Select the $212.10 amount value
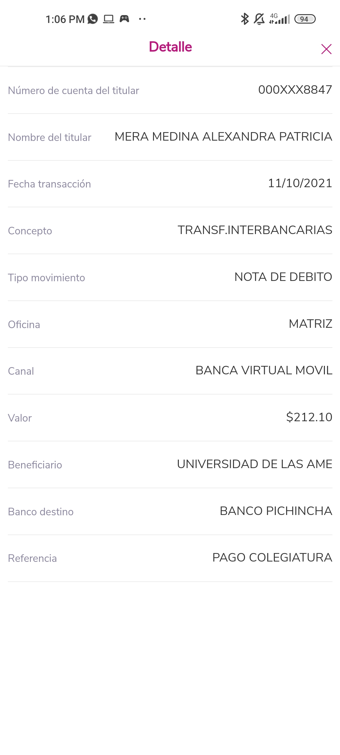This screenshot has height=755, width=340. point(309,417)
